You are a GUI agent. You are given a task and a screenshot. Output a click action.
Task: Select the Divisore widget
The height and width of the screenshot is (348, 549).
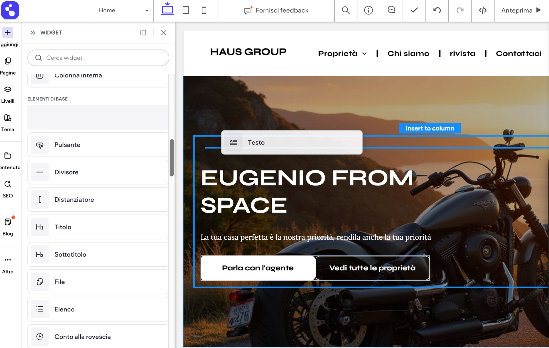[98, 172]
